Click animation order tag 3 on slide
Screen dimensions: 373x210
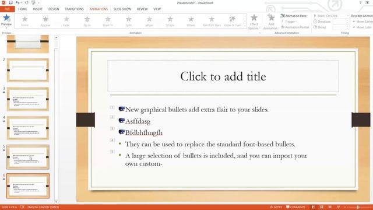click(112, 128)
